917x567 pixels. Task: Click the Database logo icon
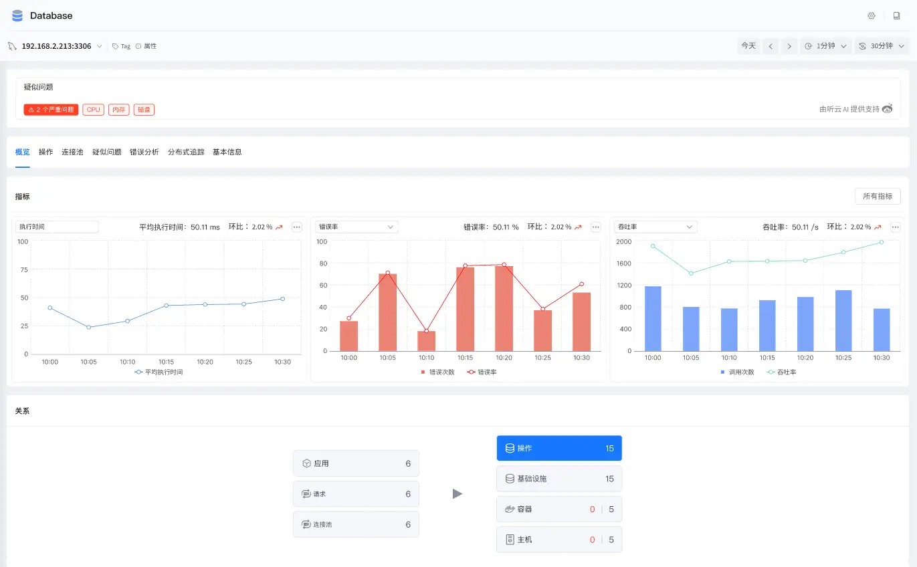pyautogui.click(x=16, y=15)
